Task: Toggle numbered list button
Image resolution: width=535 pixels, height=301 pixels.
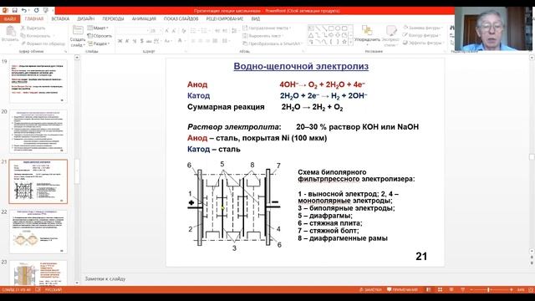Action: (x=204, y=31)
